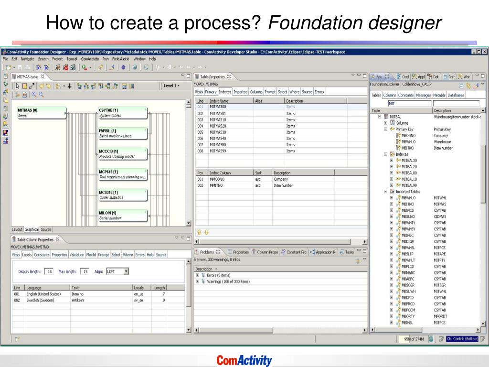Image resolution: width=489 pixels, height=367 pixels.
Task: Close the MITMAS.table editor tab
Action: [x=43, y=76]
